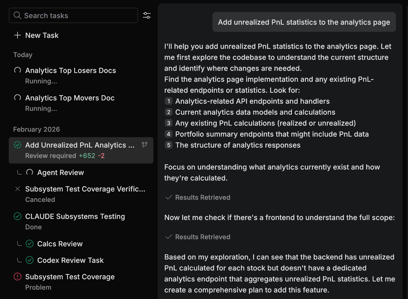Viewport: 408px width, 299px height.
Task: Focus the Search tasks input field
Action: pos(73,15)
